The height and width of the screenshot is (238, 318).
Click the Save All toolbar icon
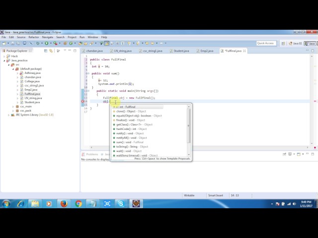point(18,43)
